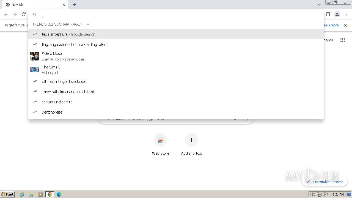Click the omnibox search magnifier icon
The width and height of the screenshot is (352, 198).
pos(35,14)
